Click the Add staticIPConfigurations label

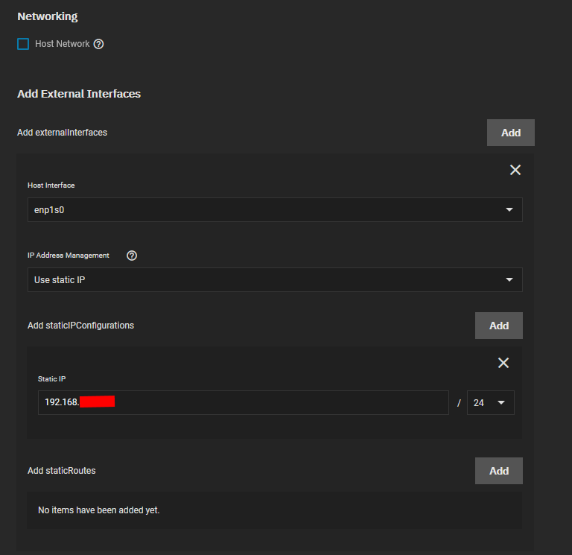pyautogui.click(x=80, y=326)
